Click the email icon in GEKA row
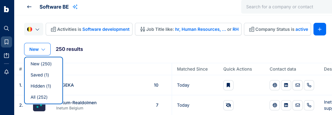 coord(298,85)
